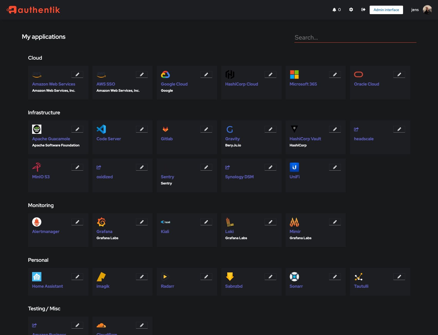The height and width of the screenshot is (335, 438).
Task: Click the UniFi logo icon
Action: coord(294,167)
